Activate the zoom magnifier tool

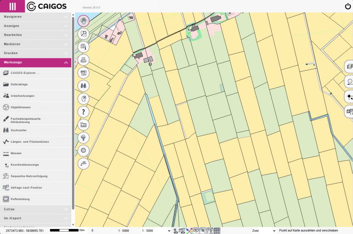click(x=84, y=34)
